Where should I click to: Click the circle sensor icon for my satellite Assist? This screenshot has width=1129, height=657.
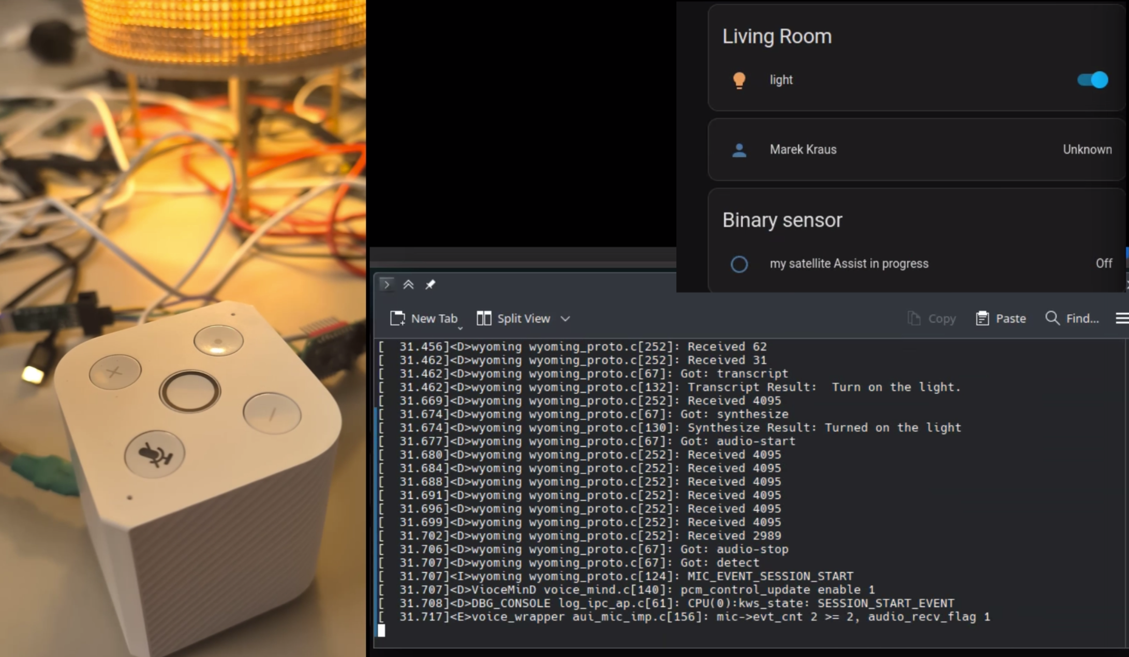(739, 264)
